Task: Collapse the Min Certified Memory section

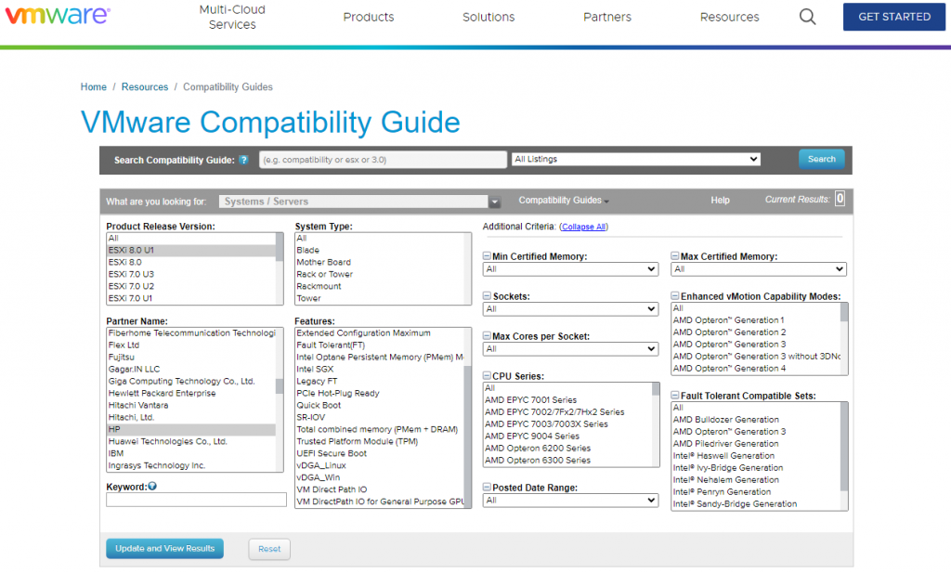Action: point(487,256)
